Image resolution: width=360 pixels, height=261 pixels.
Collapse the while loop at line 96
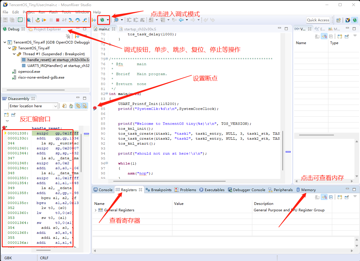[107, 163]
